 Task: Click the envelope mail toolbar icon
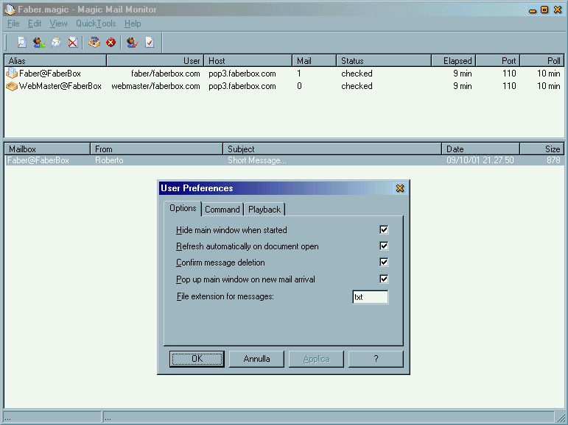point(56,43)
